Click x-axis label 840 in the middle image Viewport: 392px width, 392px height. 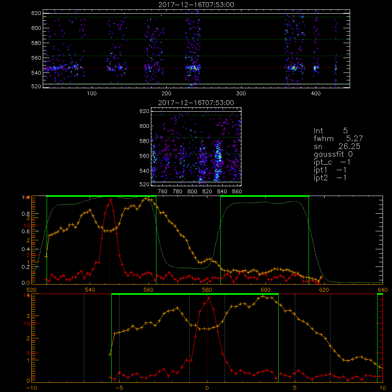click(x=222, y=192)
